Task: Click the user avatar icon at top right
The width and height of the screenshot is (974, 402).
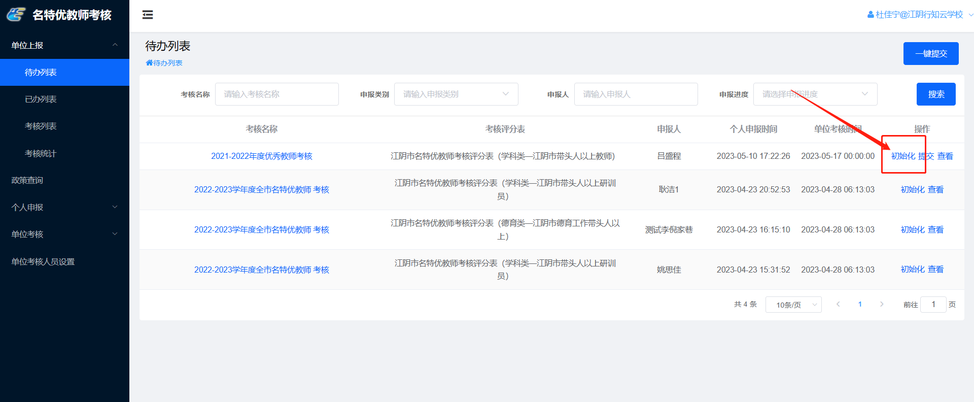Action: (871, 15)
